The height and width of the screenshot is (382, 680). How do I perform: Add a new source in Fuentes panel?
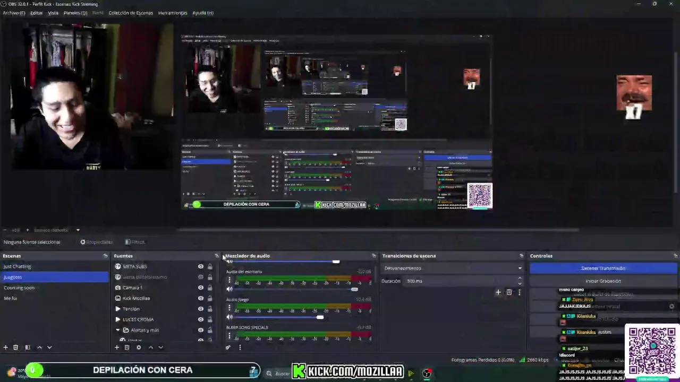click(x=117, y=348)
